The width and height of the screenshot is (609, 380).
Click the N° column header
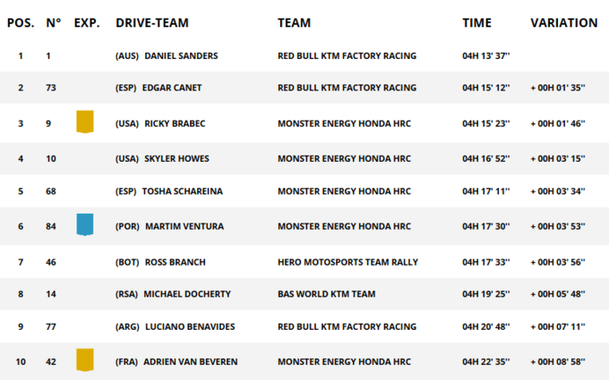pyautogui.click(x=54, y=22)
